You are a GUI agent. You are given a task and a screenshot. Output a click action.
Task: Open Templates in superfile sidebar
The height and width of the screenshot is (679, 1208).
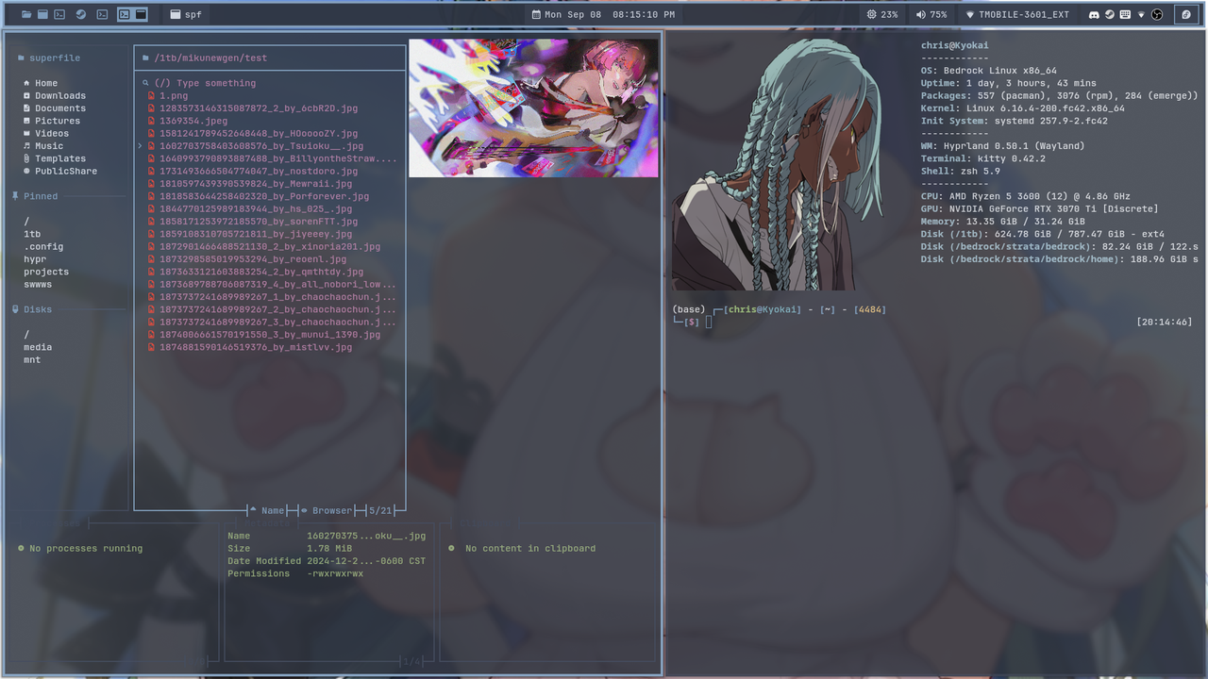pyautogui.click(x=54, y=158)
